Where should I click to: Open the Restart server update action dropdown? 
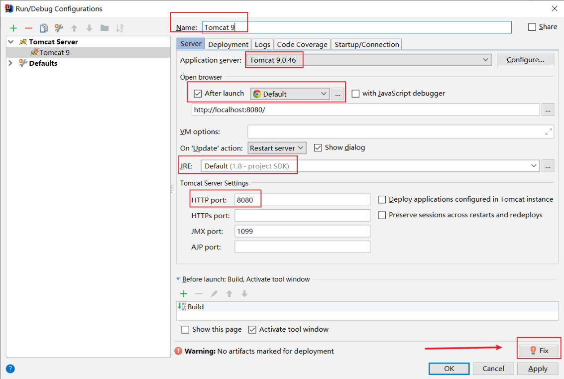tap(277, 148)
